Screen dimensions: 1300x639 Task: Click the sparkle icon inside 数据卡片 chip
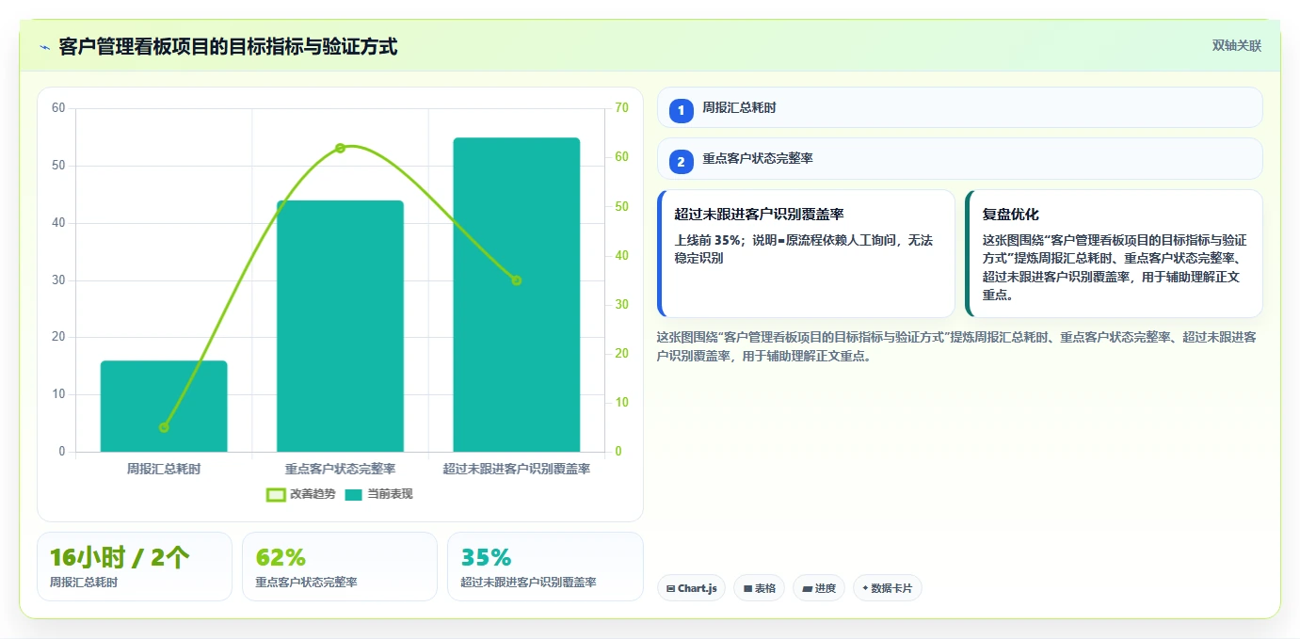[865, 588]
